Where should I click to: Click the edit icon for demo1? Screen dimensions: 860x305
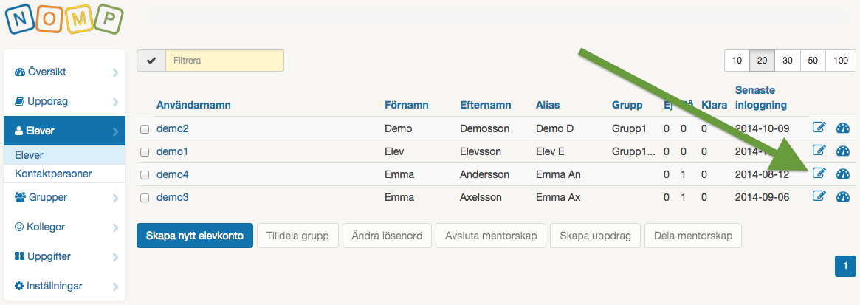pyautogui.click(x=819, y=151)
